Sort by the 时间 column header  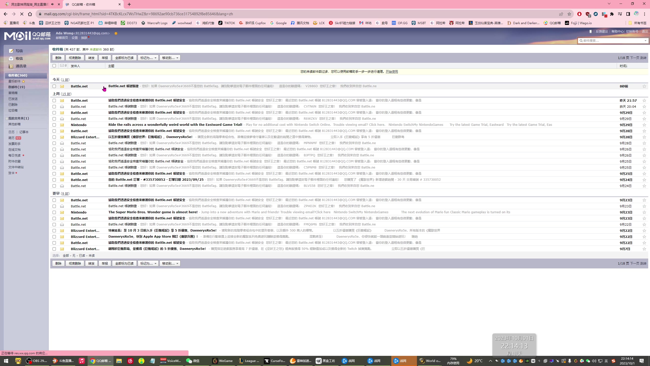pyautogui.click(x=623, y=66)
